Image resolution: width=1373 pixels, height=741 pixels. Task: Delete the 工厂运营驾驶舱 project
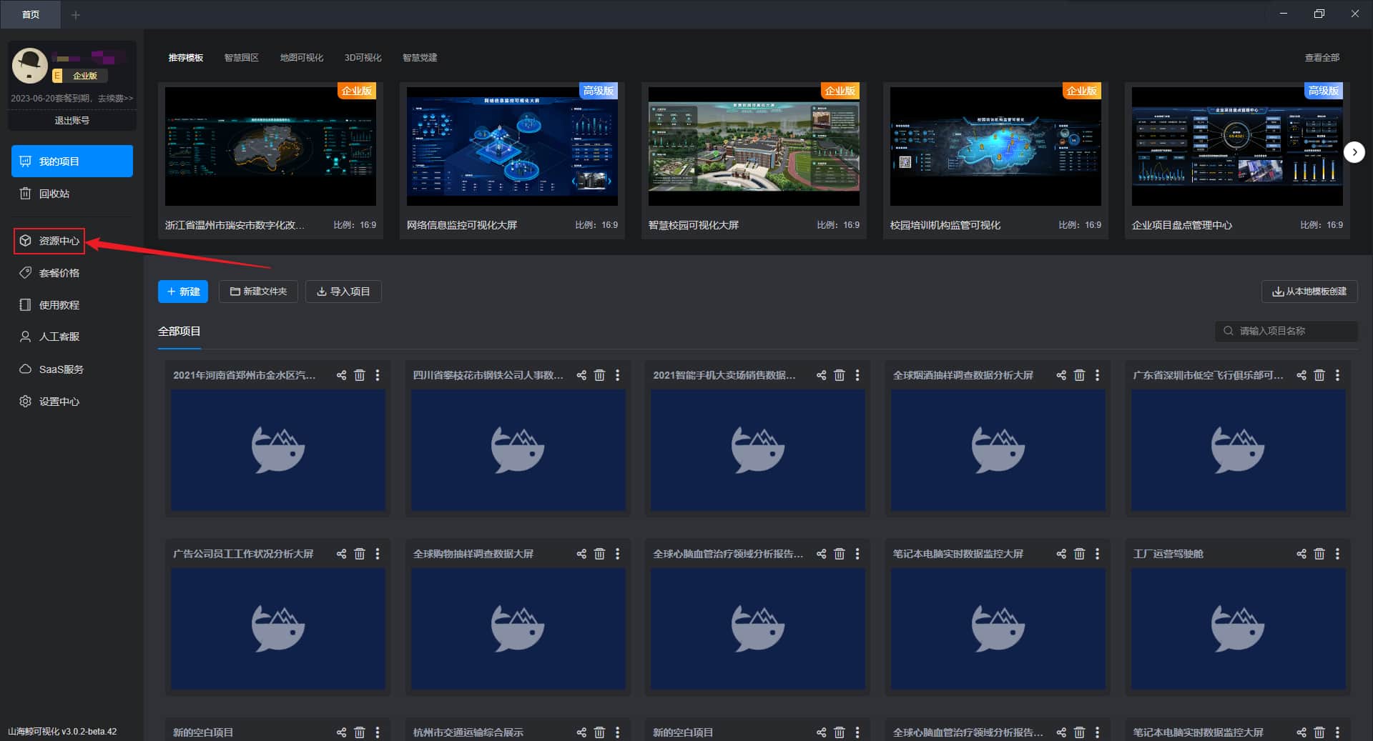click(x=1319, y=554)
